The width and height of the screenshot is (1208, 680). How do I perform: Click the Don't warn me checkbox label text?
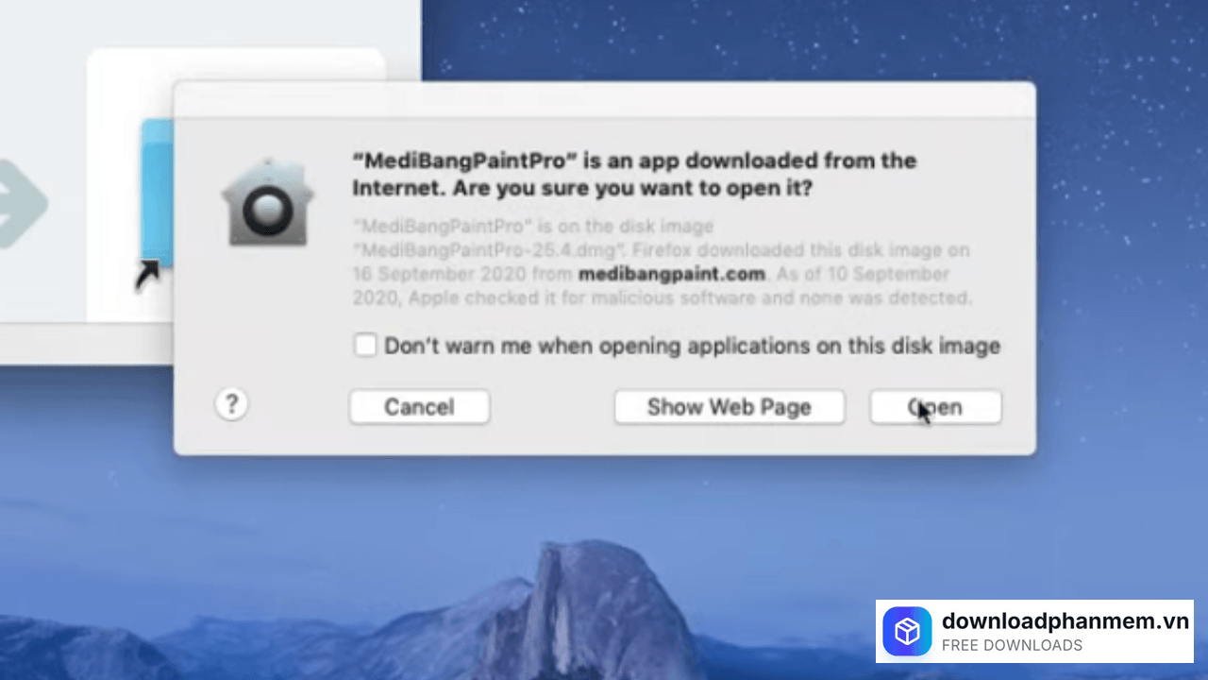tap(691, 346)
